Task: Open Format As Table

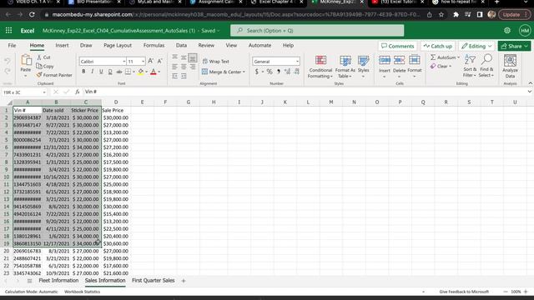Action: (x=345, y=67)
